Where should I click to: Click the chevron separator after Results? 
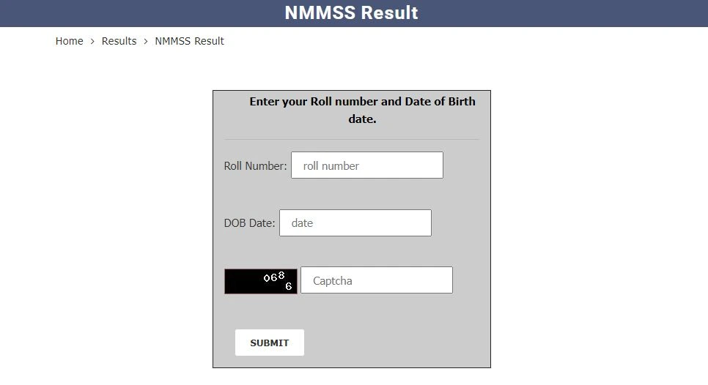pyautogui.click(x=146, y=41)
